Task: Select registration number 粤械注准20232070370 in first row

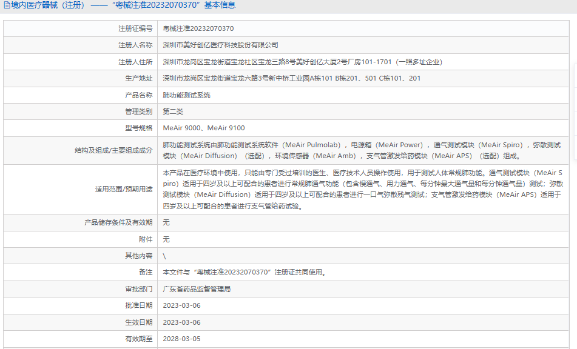Action: pos(198,28)
